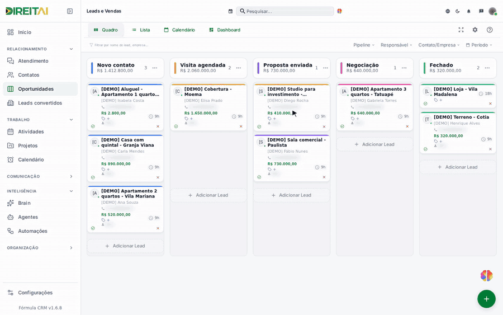
Task: Open the floating Brain assistant icon
Action: coord(487,275)
